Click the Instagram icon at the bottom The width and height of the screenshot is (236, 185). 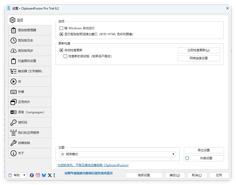click(38, 175)
